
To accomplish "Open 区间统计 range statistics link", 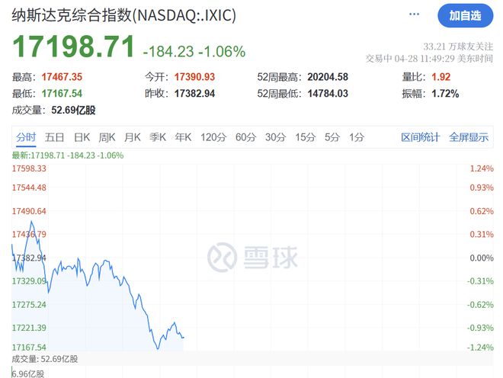I will tap(420, 137).
